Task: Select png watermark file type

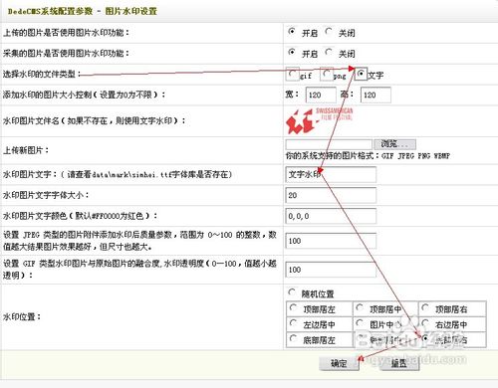Action: click(x=327, y=74)
